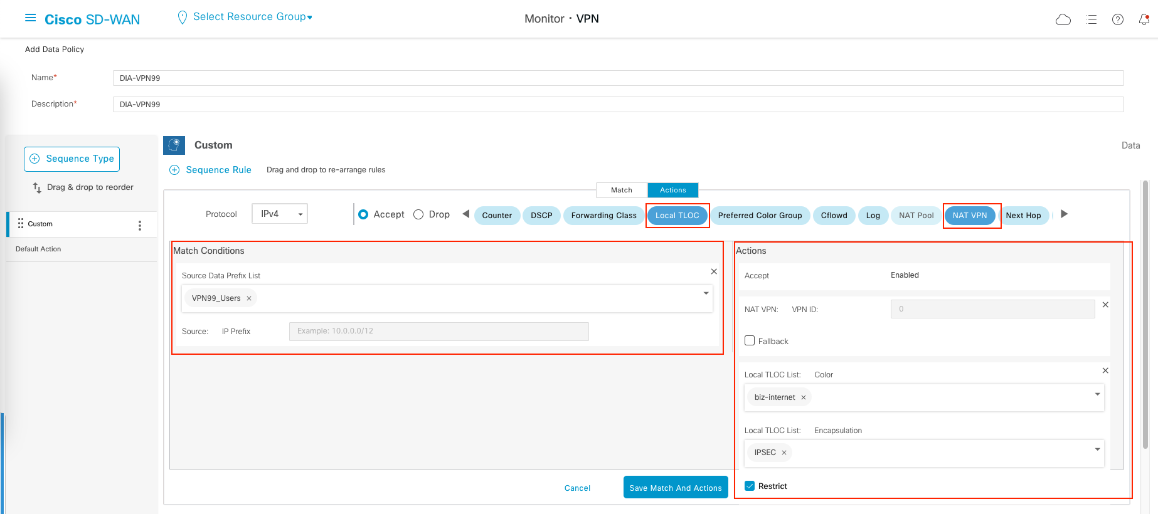Open the help question mark icon
This screenshot has width=1158, height=514.
pos(1117,19)
